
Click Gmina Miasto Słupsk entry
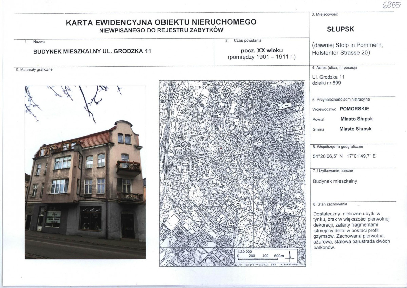(342, 129)
